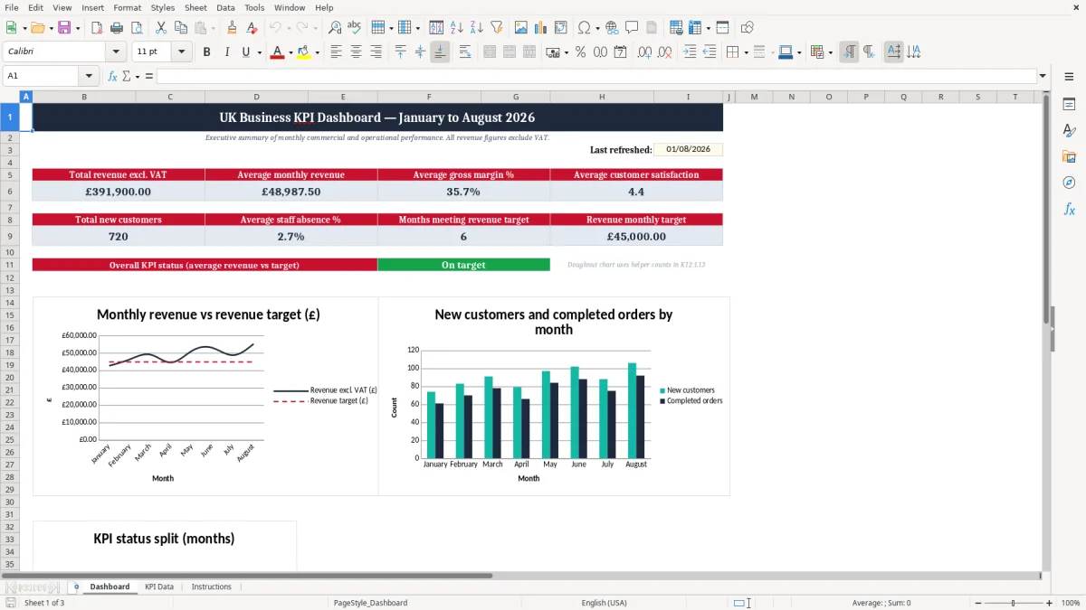Image resolution: width=1086 pixels, height=610 pixels.
Task: Toggle Bold formatting
Action: 206,52
